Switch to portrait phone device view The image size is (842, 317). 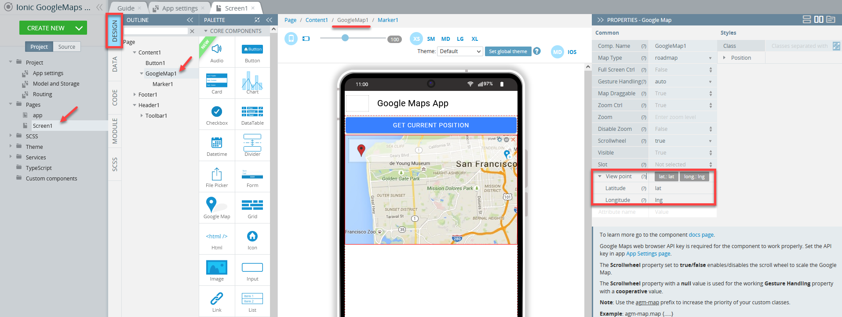291,39
